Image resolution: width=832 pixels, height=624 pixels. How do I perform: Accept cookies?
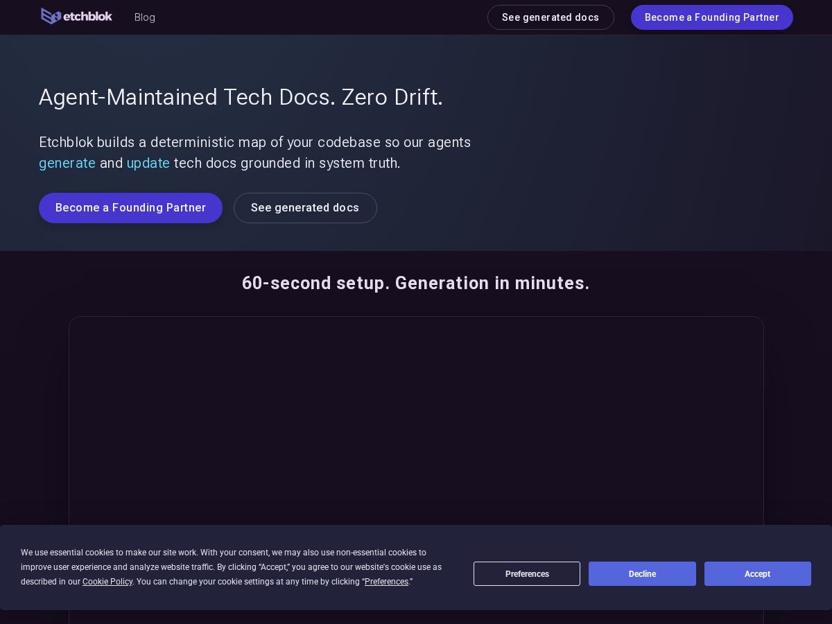point(758,573)
